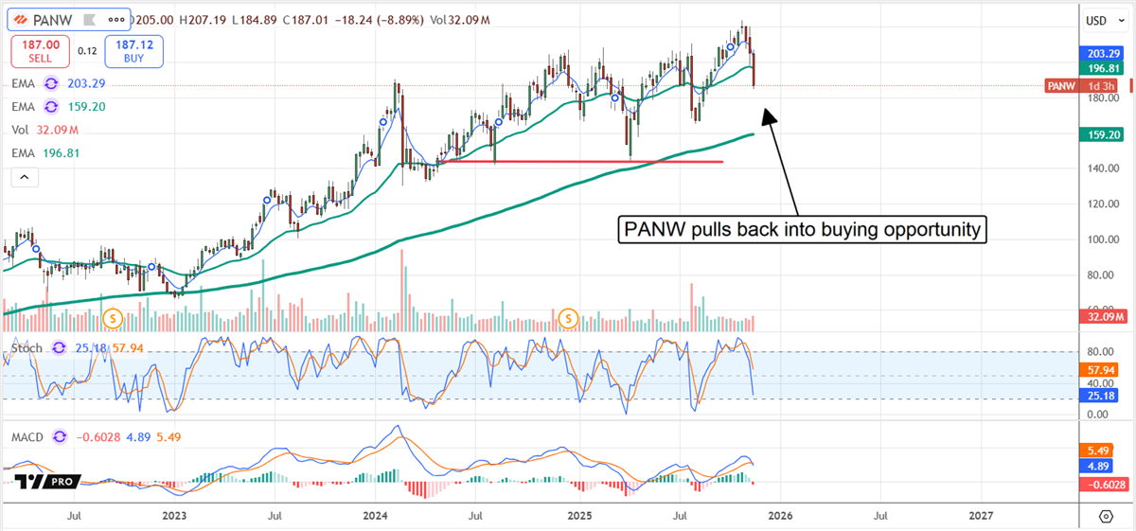Click the purple icon beside the MACD label

coord(60,435)
